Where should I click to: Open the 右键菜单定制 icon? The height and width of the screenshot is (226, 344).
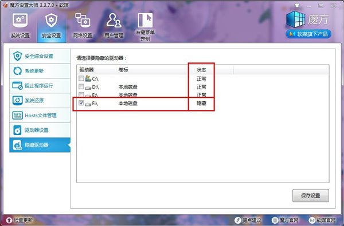coord(145,20)
